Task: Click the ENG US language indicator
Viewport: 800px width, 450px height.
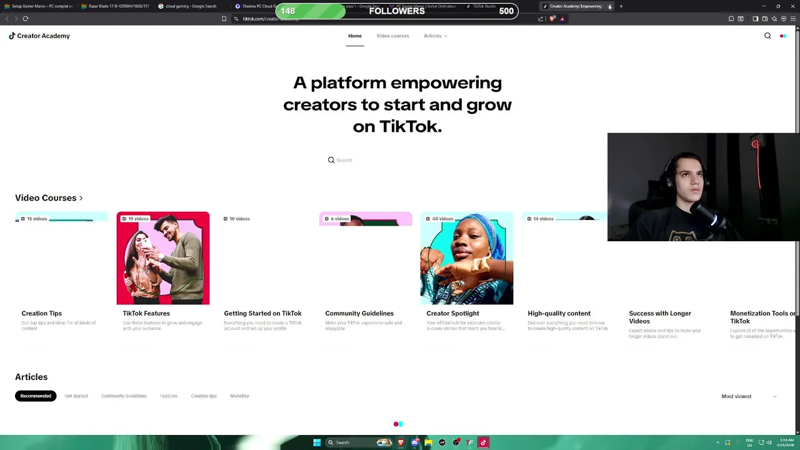Action: pos(749,442)
